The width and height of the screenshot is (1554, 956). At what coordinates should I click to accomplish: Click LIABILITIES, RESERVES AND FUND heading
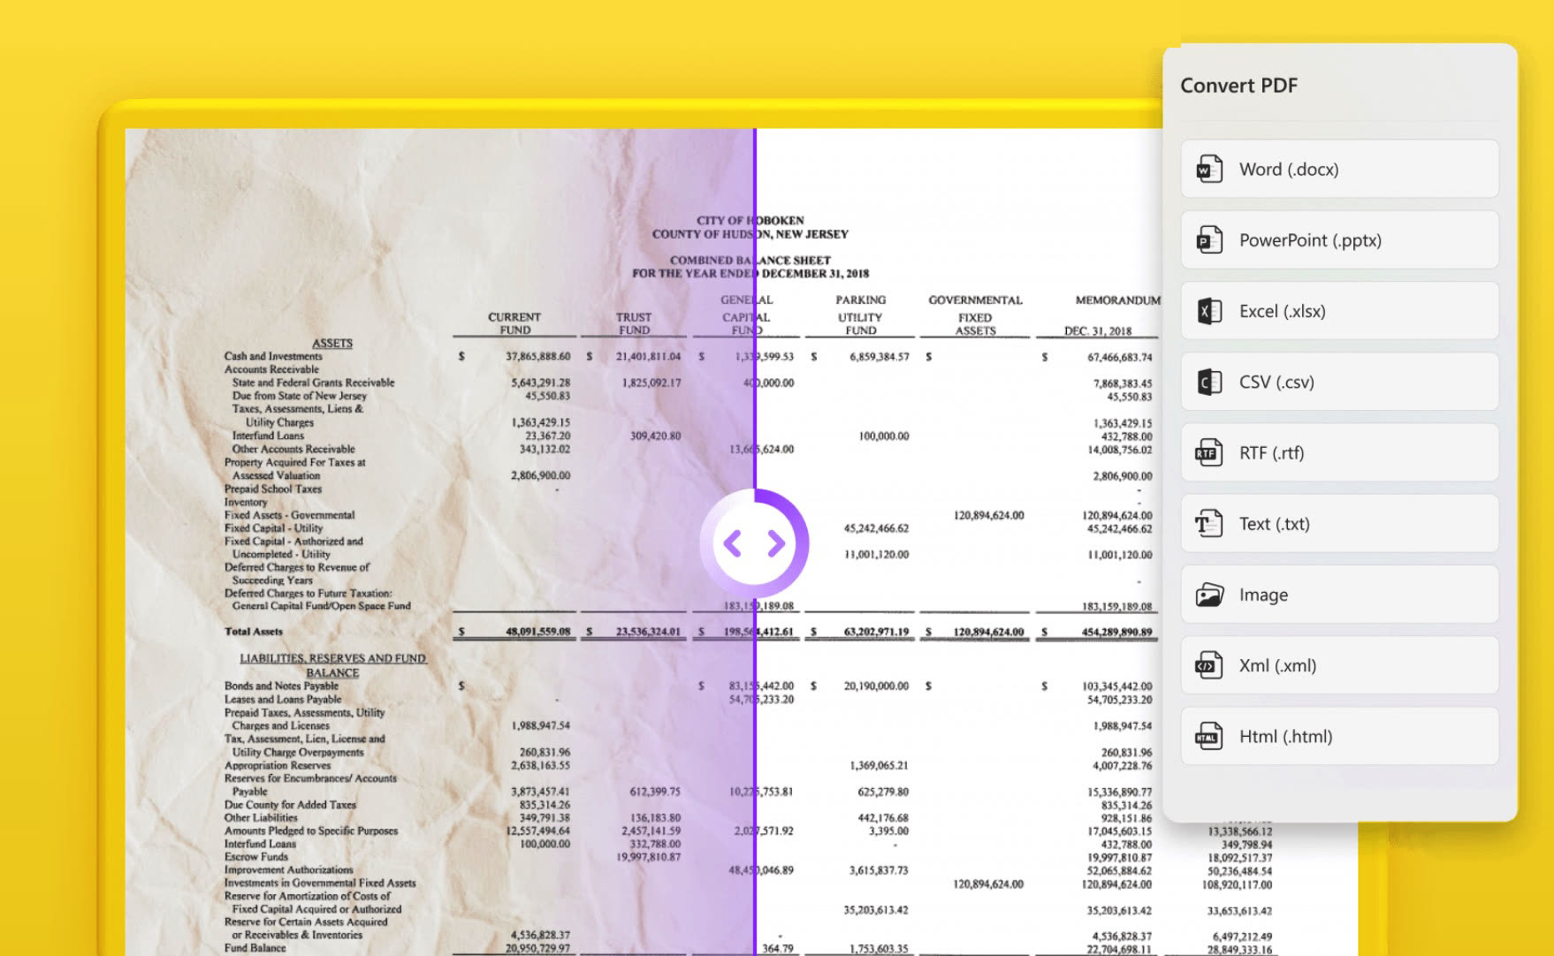coord(333,658)
